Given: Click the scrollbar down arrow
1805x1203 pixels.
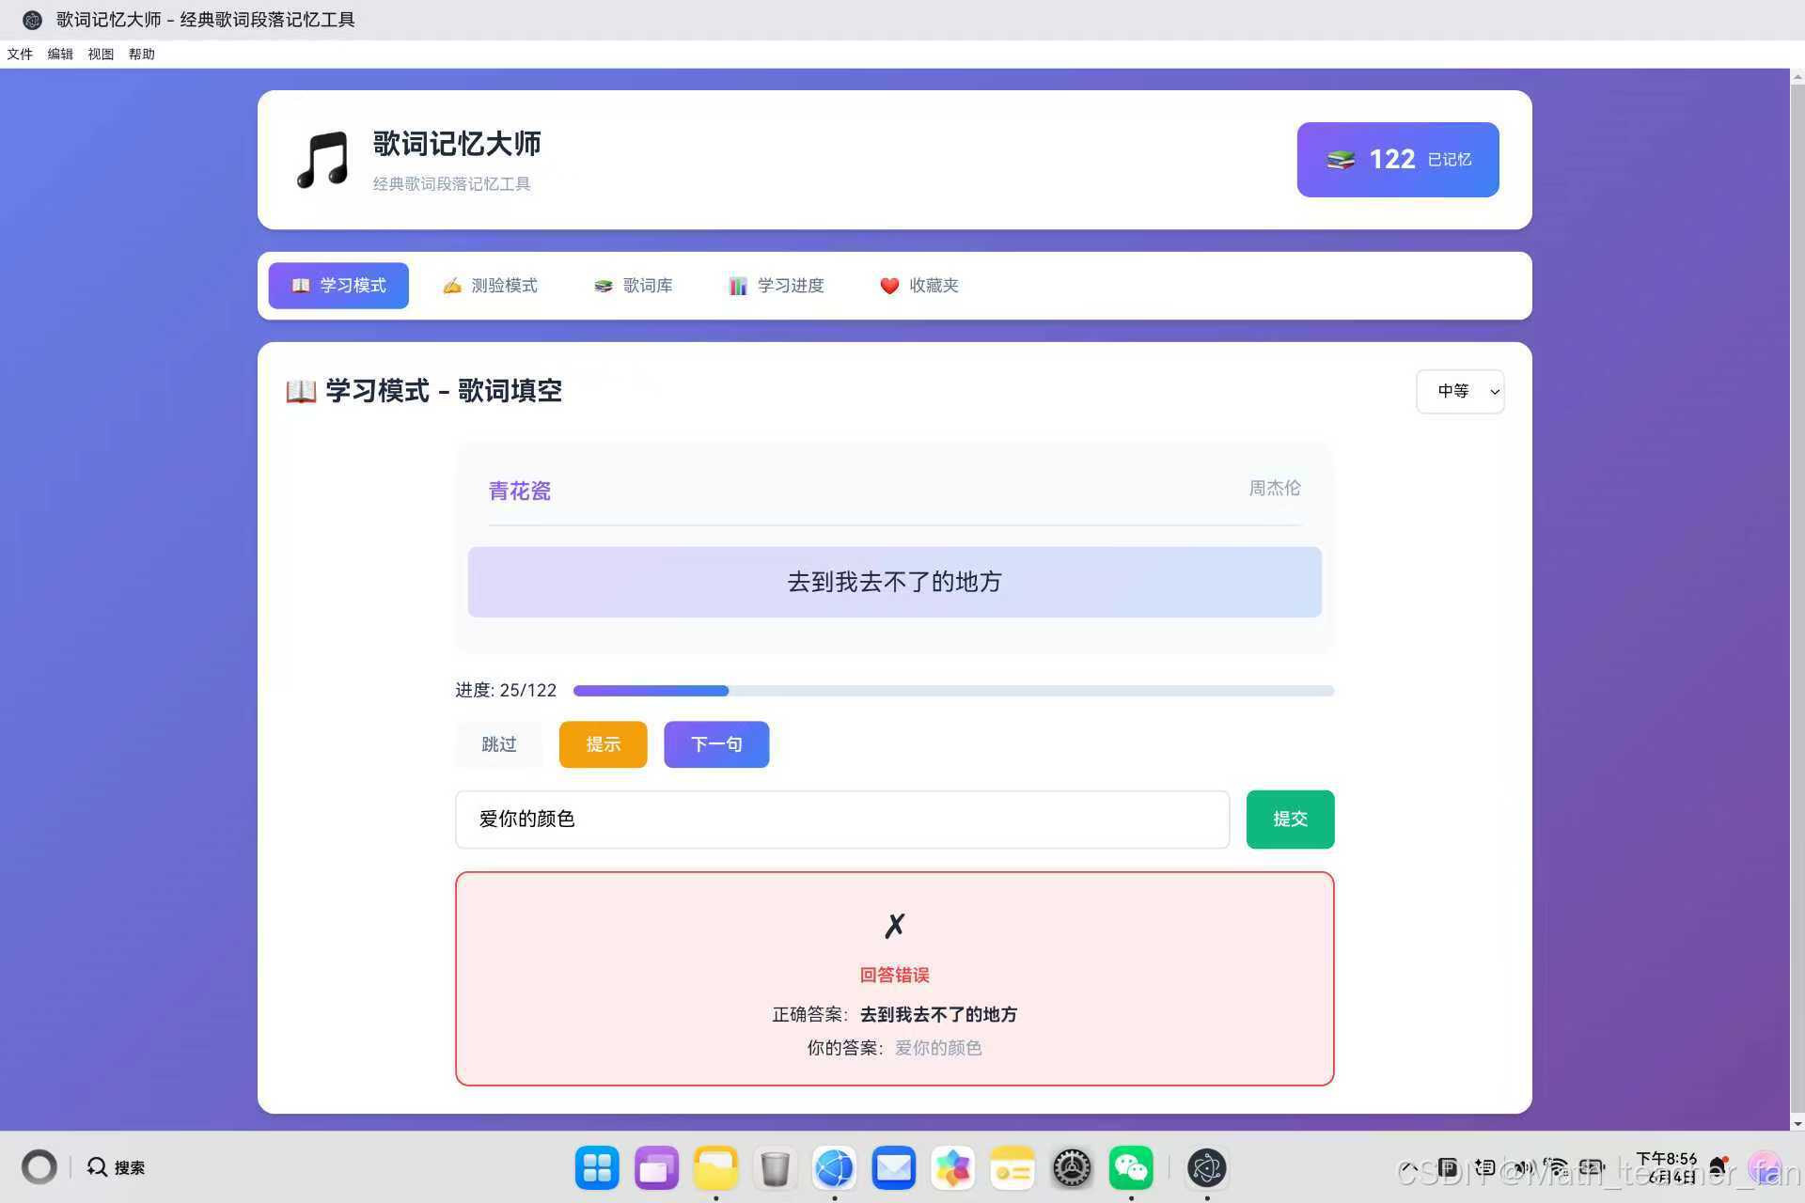Looking at the screenshot, I should (x=1797, y=1123).
